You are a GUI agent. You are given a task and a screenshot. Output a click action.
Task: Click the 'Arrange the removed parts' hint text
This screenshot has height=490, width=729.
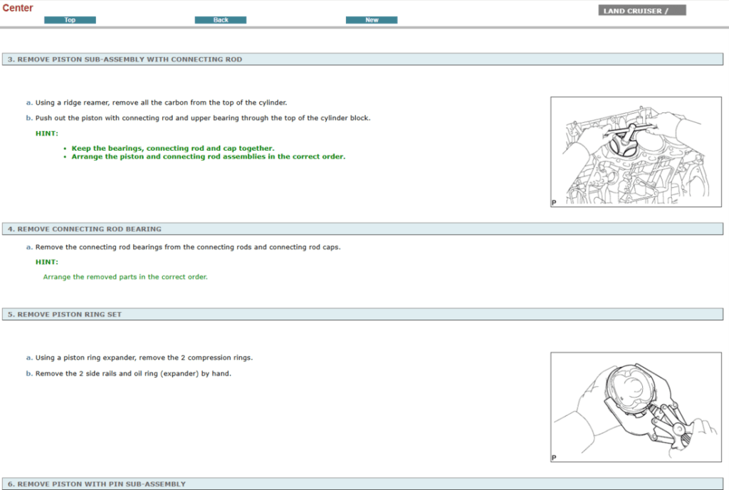(x=125, y=277)
